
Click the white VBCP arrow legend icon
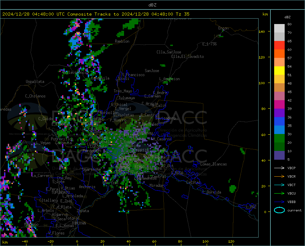pos(279,168)
